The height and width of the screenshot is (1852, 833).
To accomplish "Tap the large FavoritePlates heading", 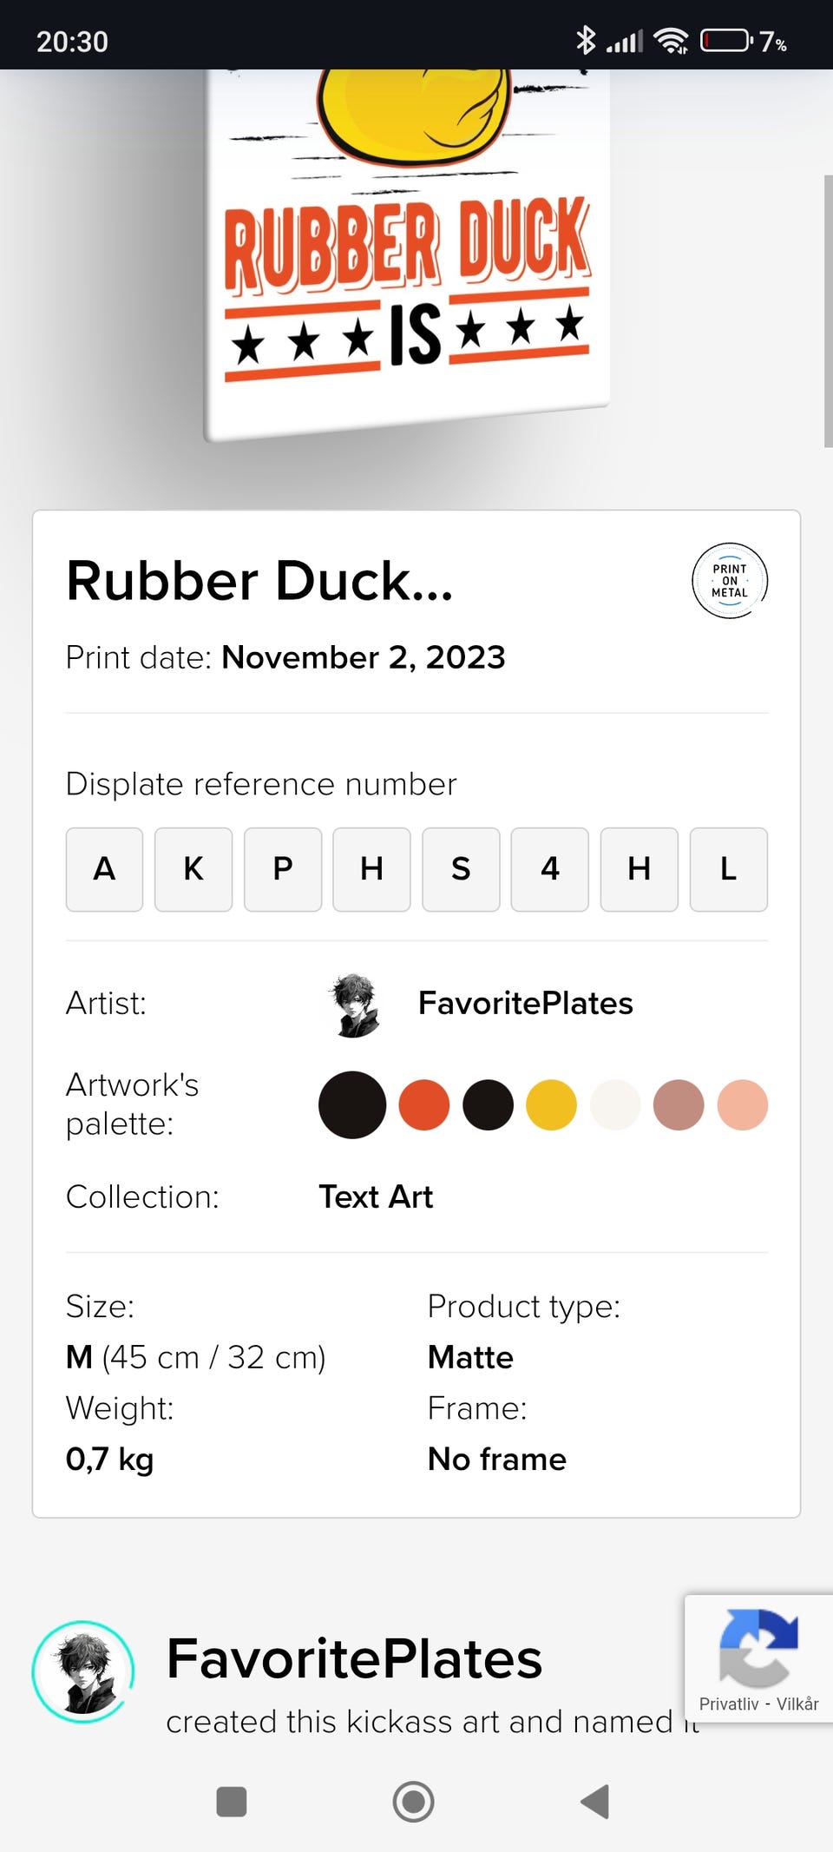I will (354, 1659).
